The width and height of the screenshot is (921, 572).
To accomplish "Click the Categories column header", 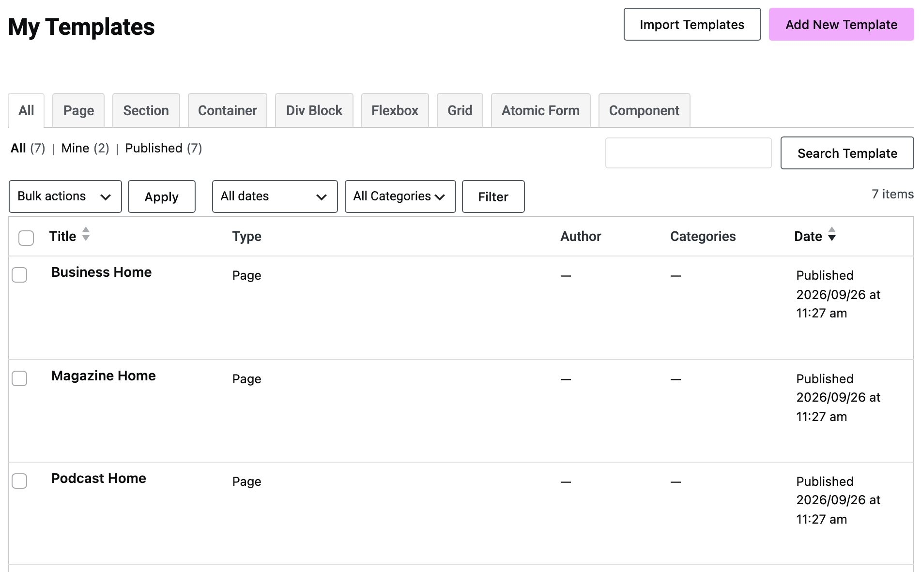I will click(703, 236).
